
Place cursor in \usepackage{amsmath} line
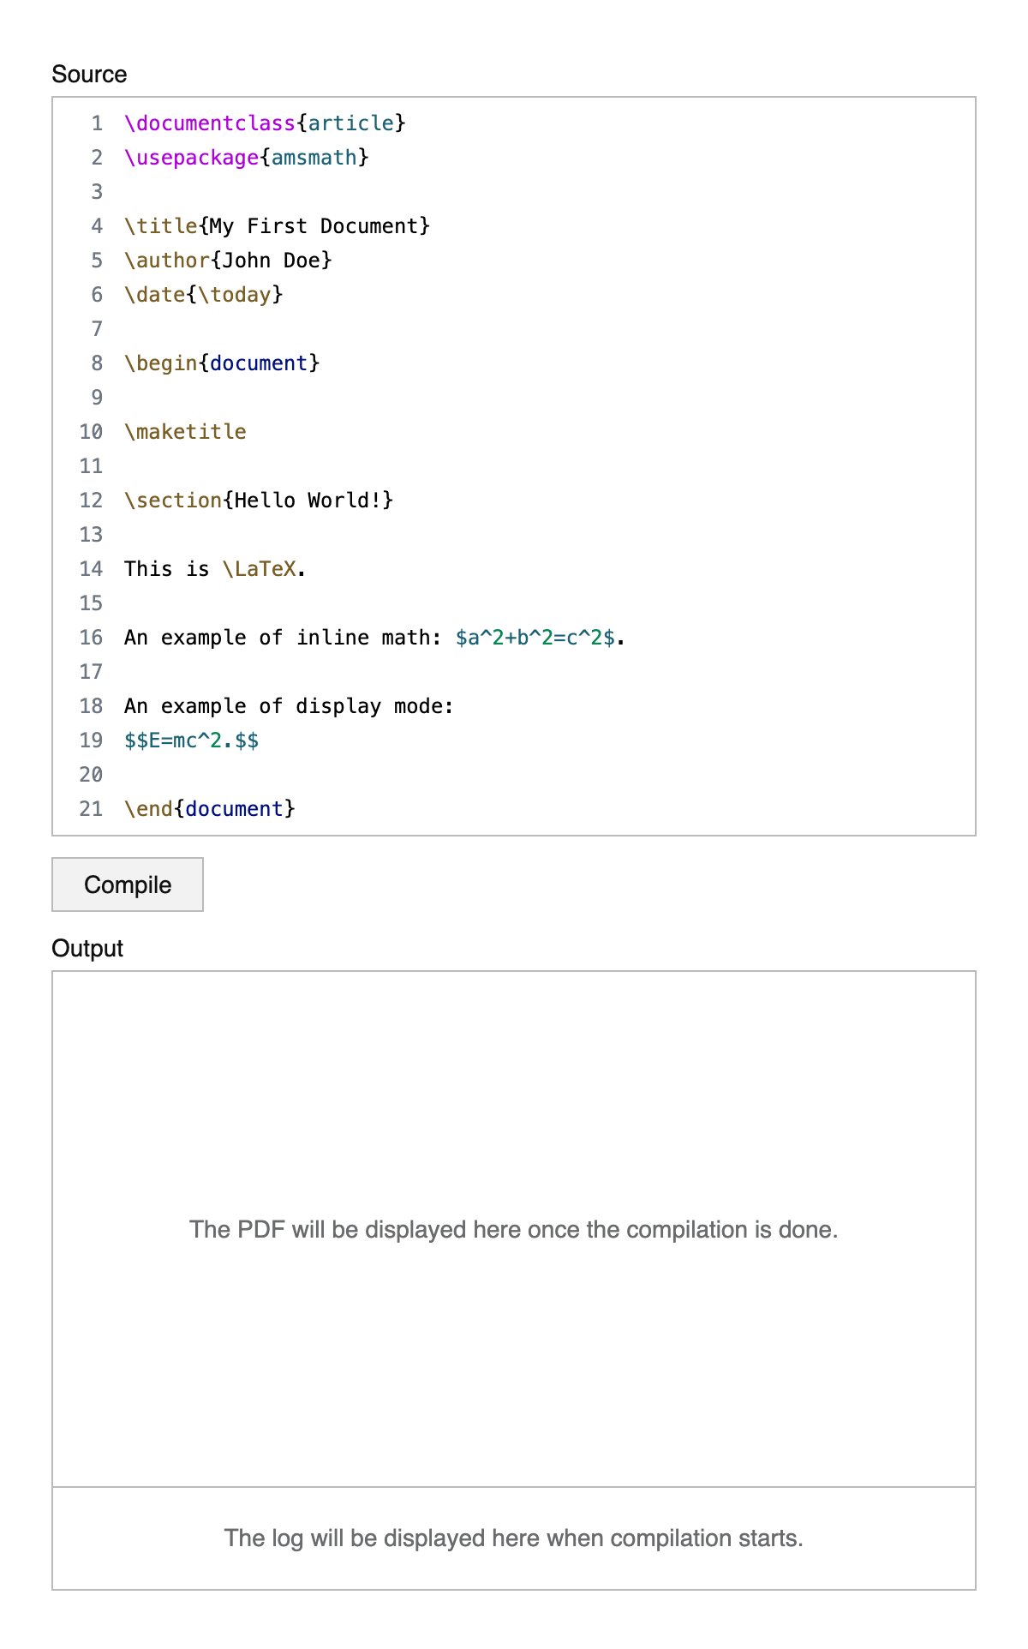[x=246, y=158]
